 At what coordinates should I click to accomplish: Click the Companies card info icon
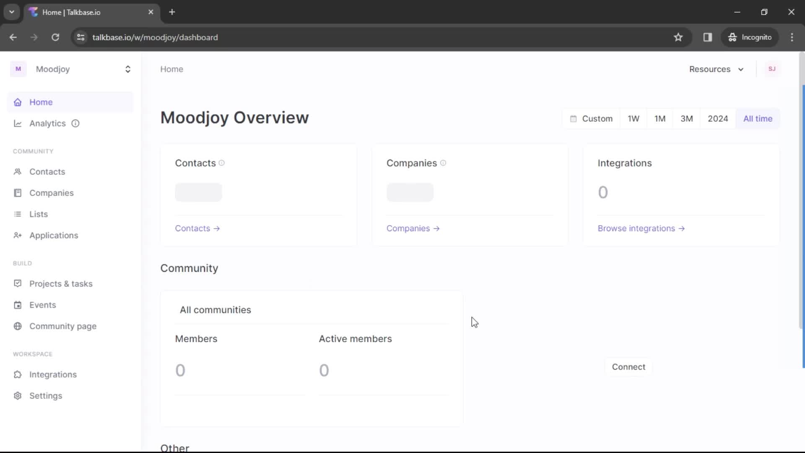[x=443, y=163]
